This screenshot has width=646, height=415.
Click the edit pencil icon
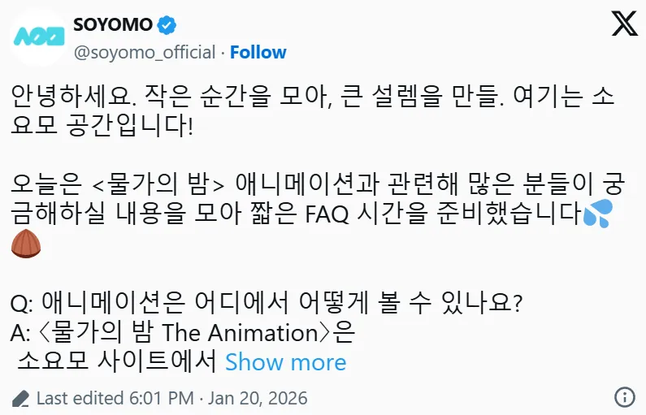point(21,399)
